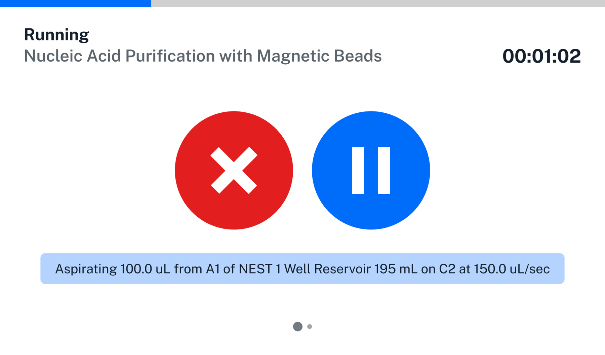
Task: Tap the blue progress bar at top
Action: tap(76, 4)
